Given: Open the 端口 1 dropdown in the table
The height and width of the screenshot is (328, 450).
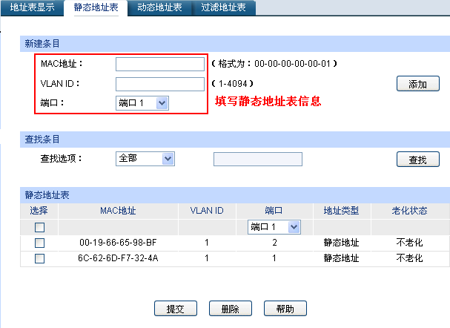Looking at the screenshot, I should point(274,227).
